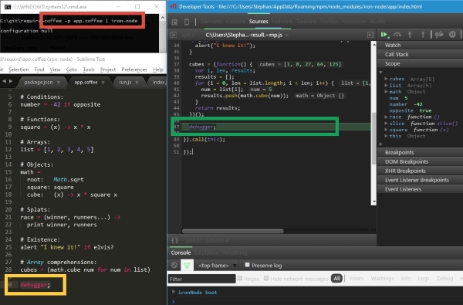Toggle device mode icon
Viewport: 463px width, 305px height.
[x=187, y=22]
